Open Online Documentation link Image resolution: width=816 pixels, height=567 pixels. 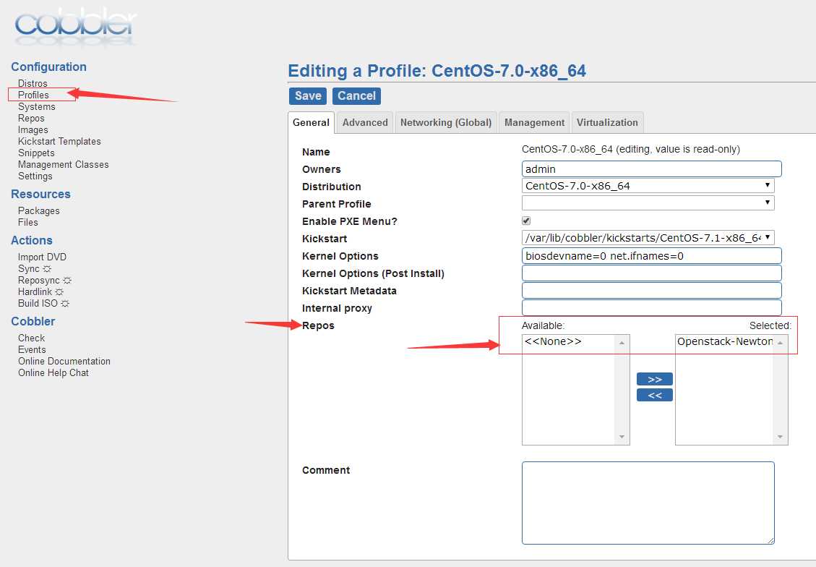pyautogui.click(x=64, y=361)
